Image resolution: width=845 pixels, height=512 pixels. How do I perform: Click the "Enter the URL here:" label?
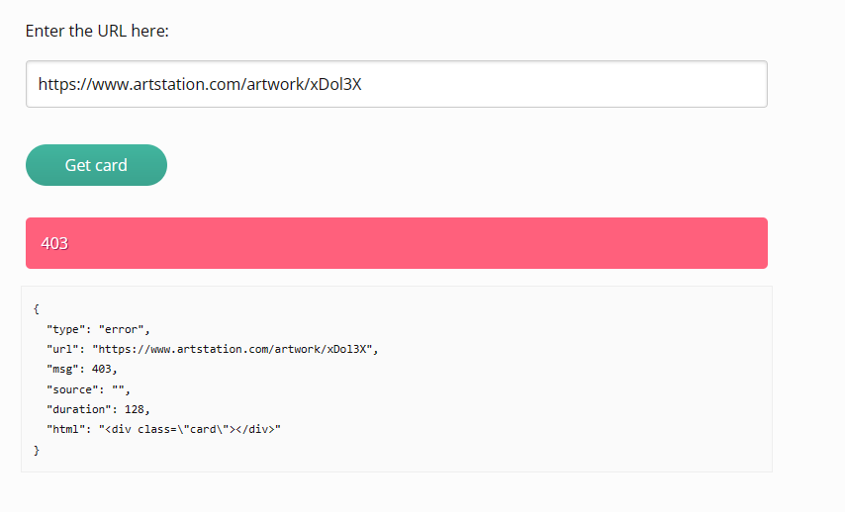click(97, 32)
